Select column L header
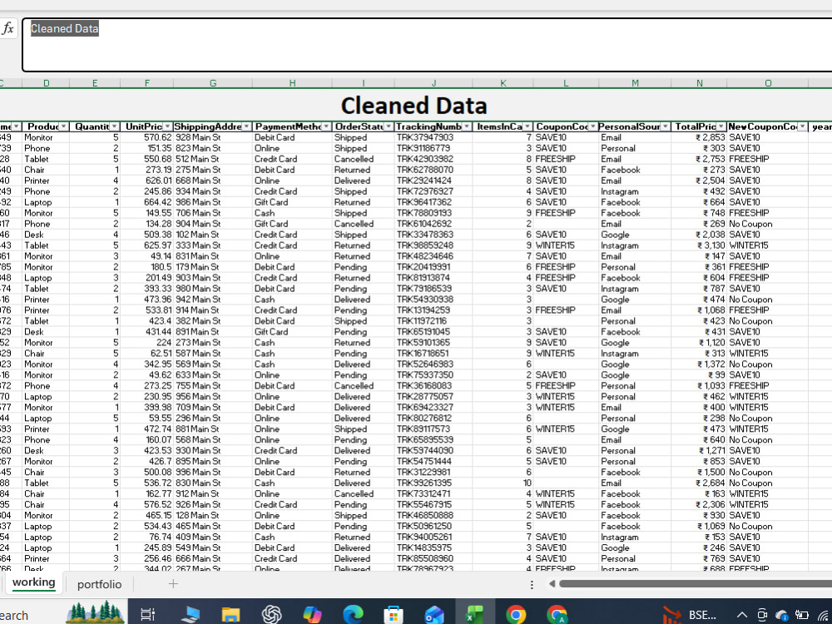832x624 pixels. [x=566, y=83]
